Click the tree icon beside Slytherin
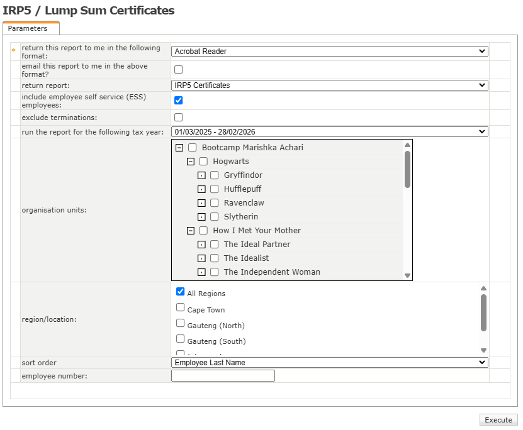 [201, 217]
